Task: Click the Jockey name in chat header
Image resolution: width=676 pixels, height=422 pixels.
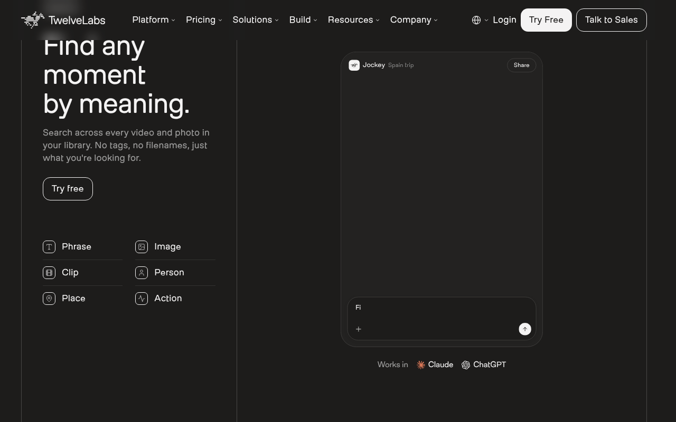Action: coord(374,65)
